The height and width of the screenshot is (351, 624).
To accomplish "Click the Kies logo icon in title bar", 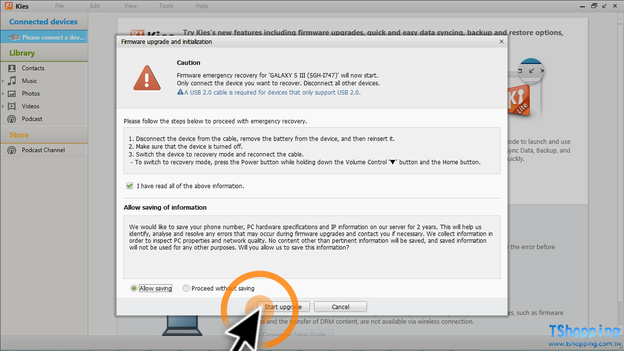I will click(x=8, y=6).
